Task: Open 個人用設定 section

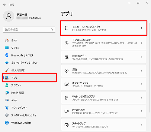Action: (29, 70)
